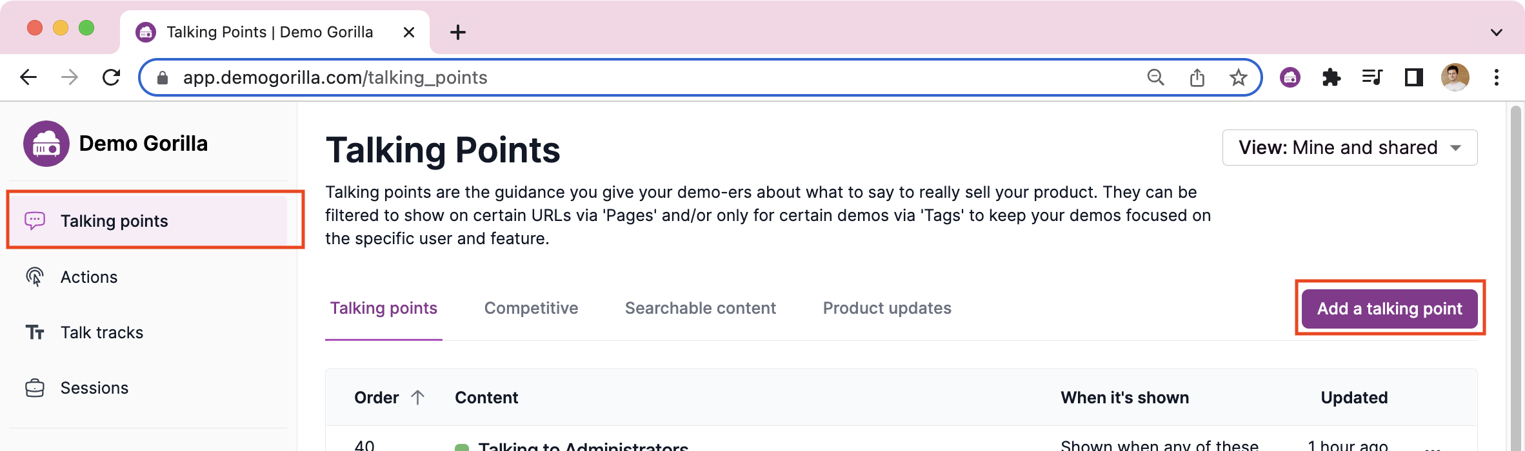Click the Add a talking point button
Screen dimensions: 1525x451
coord(1389,309)
